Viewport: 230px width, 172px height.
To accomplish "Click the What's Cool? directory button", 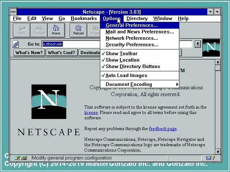I will tap(61, 53).
